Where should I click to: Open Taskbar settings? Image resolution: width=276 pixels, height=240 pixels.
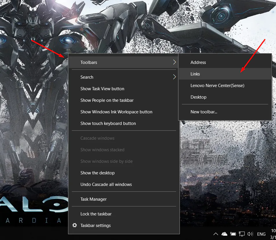pos(124,226)
